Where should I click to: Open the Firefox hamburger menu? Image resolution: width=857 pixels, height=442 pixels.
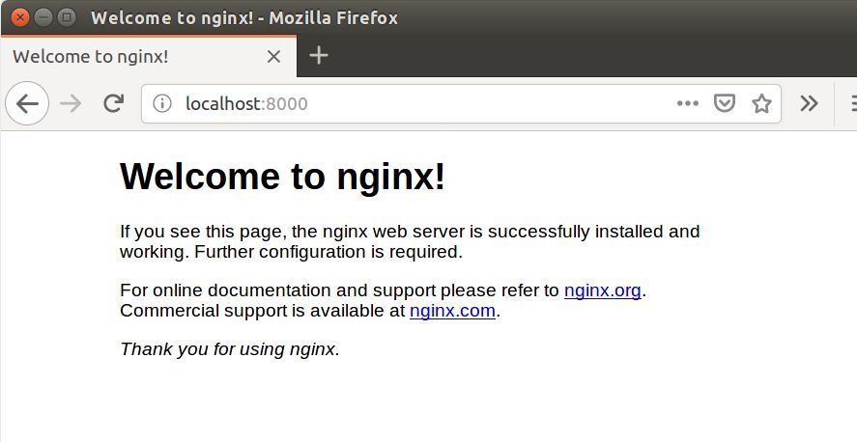tap(852, 103)
